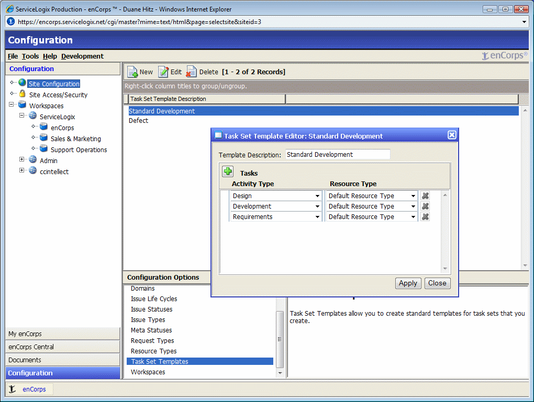Open the Tools menu
The width and height of the screenshot is (534, 402).
pyautogui.click(x=30, y=56)
